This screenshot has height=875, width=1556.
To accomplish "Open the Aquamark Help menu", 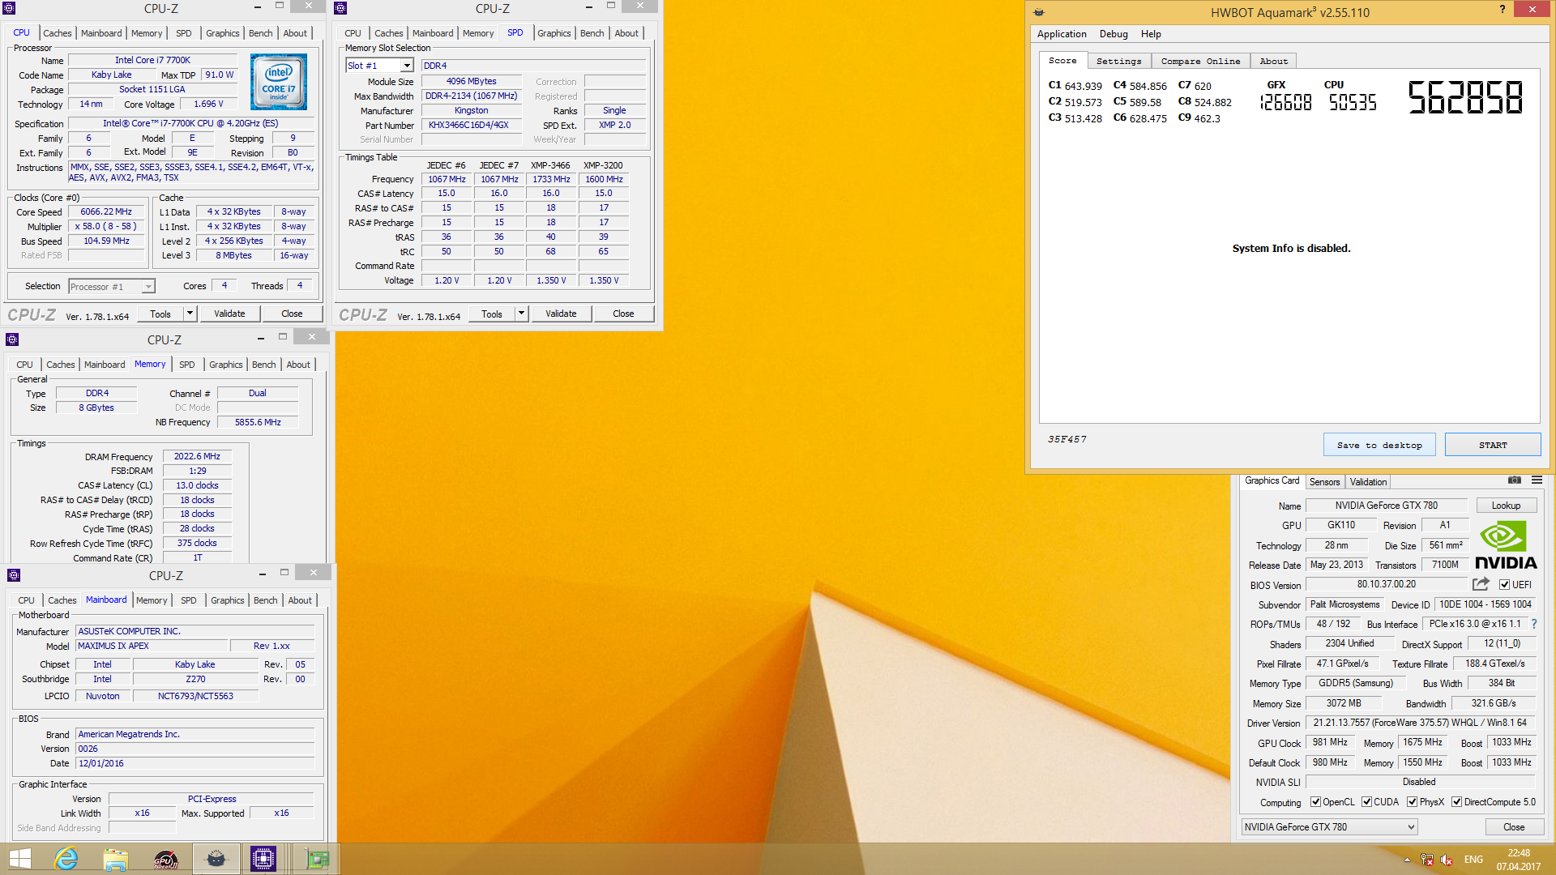I will click(x=1151, y=34).
